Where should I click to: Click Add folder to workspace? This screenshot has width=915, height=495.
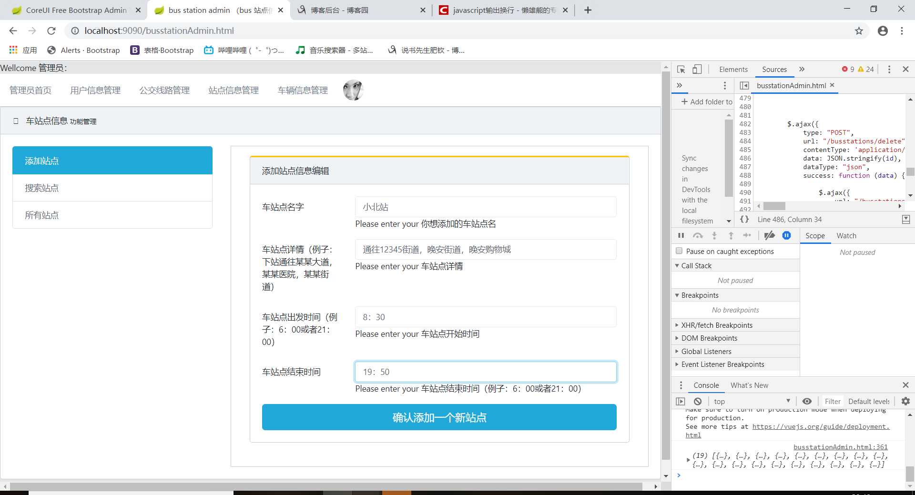707,101
